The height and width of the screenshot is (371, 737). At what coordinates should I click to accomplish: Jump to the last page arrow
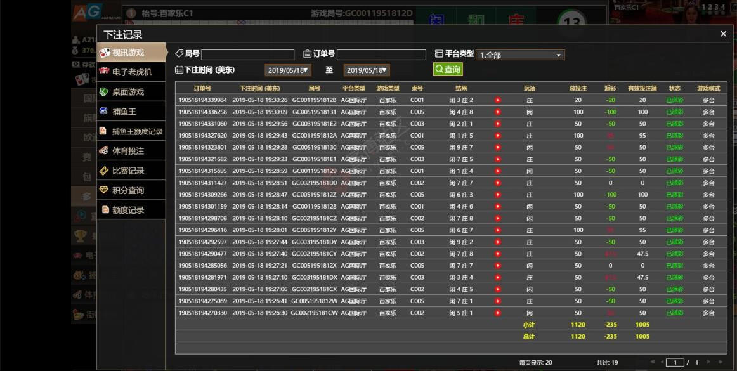click(x=721, y=362)
